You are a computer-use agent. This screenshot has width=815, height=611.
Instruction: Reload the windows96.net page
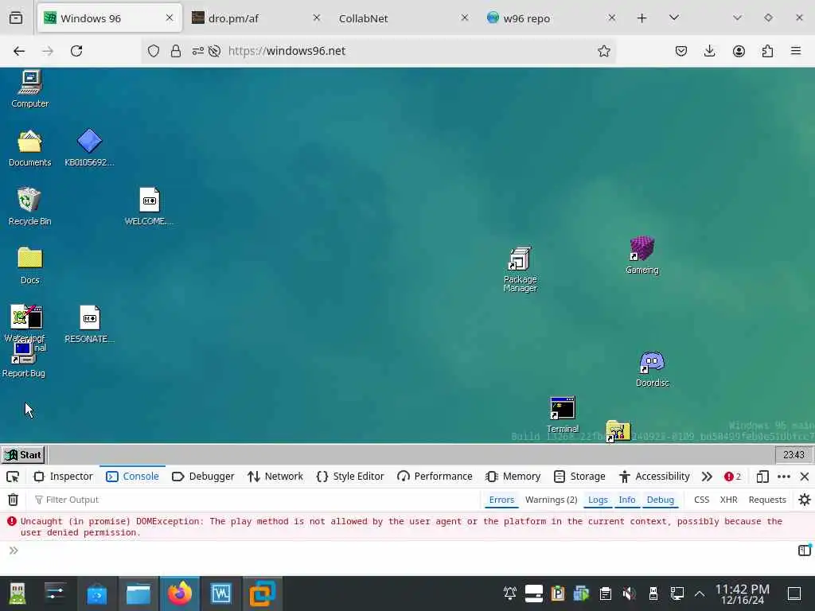click(x=76, y=51)
